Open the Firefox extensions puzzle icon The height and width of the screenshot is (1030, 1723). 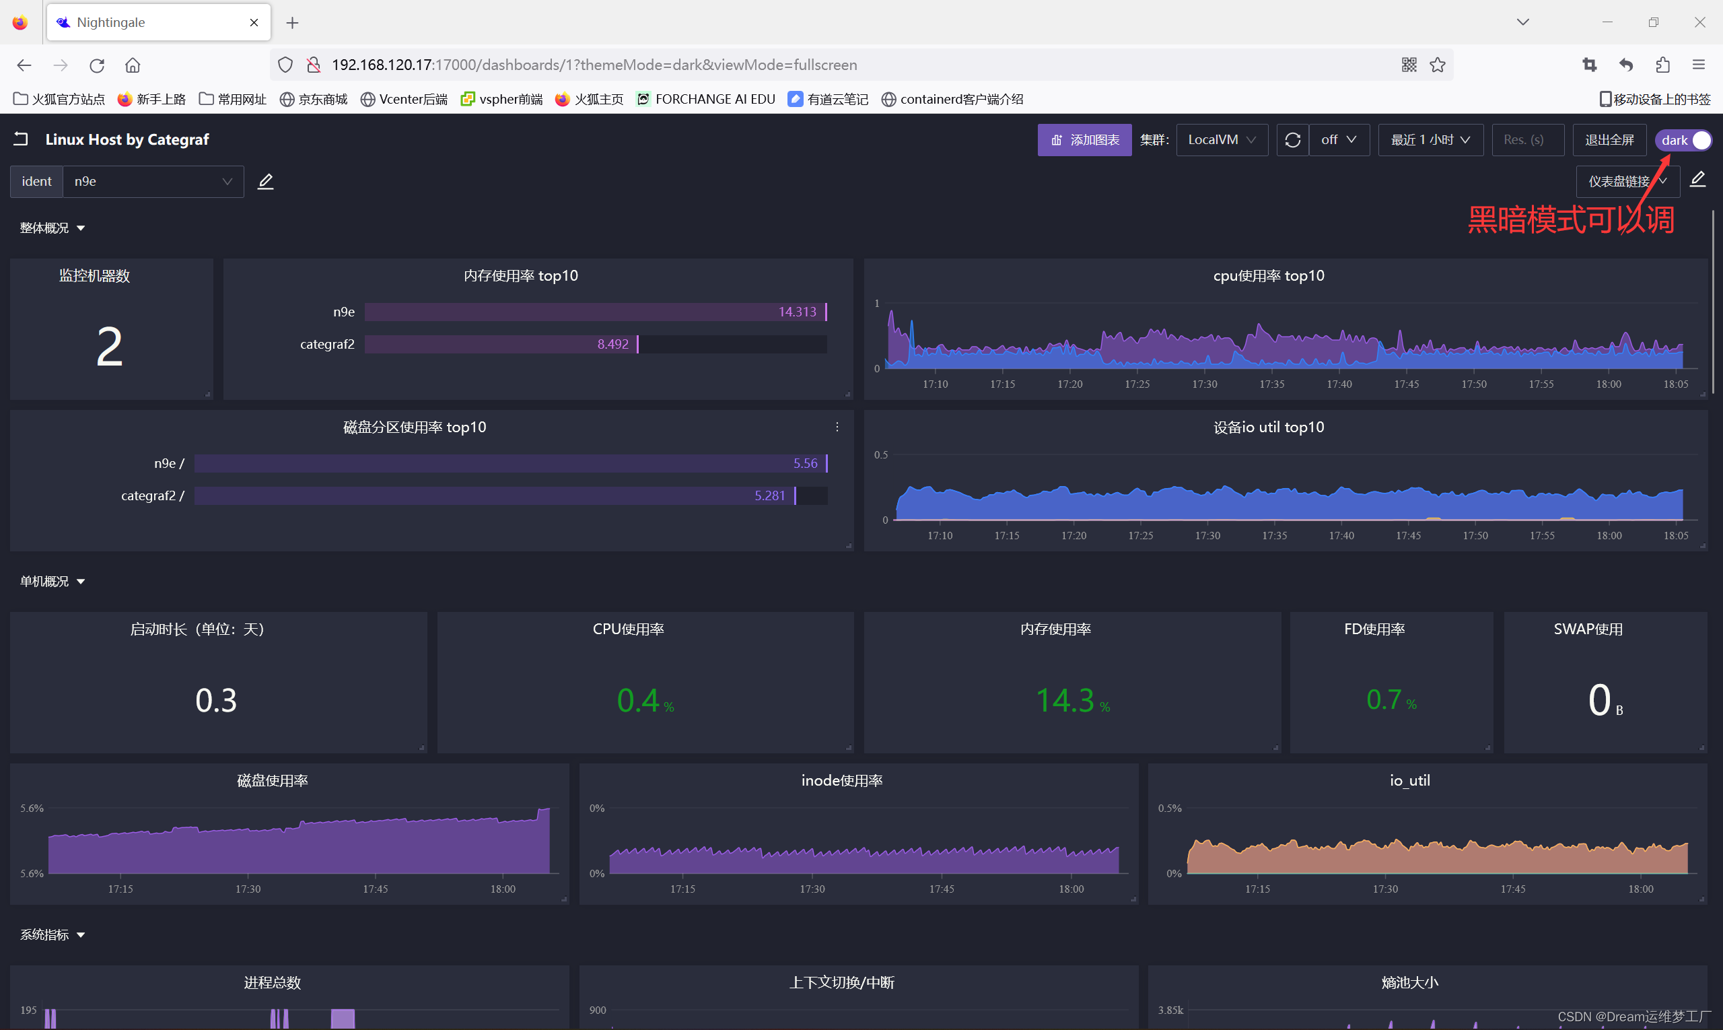(x=1662, y=65)
